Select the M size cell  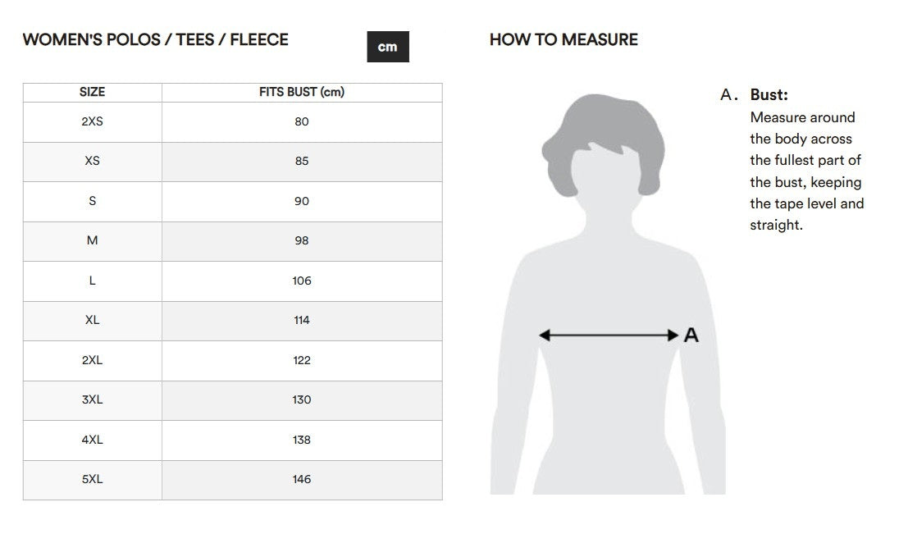coord(92,240)
